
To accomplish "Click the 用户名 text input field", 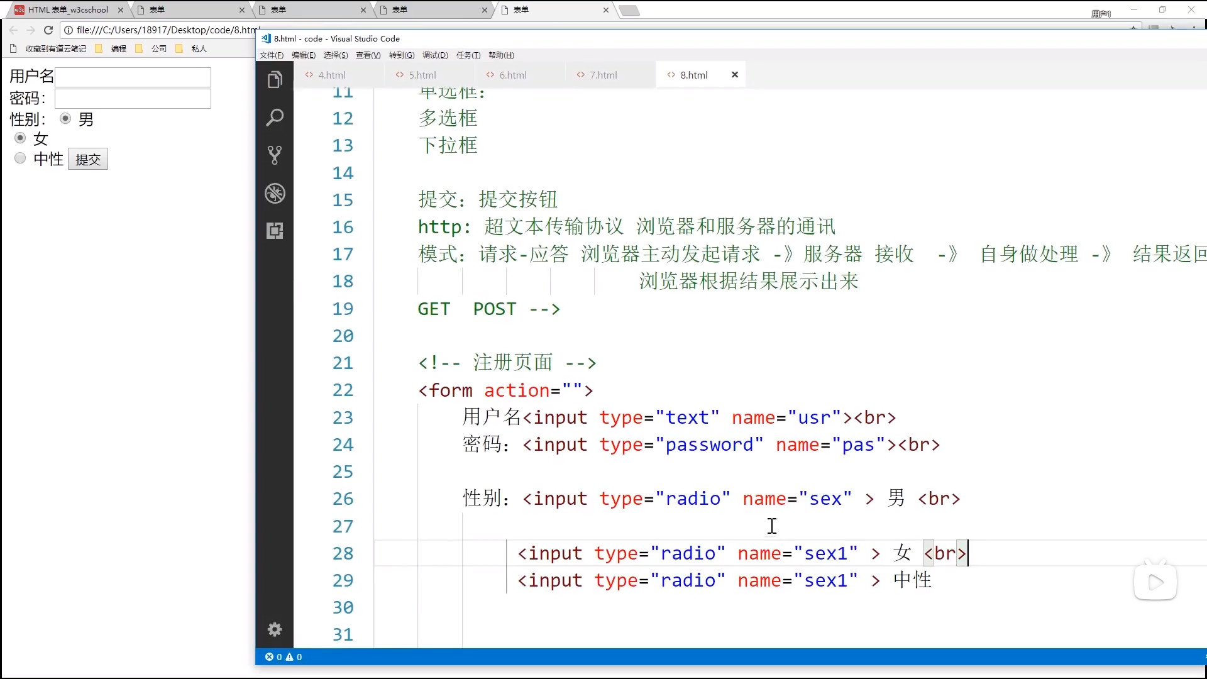I will [133, 77].
